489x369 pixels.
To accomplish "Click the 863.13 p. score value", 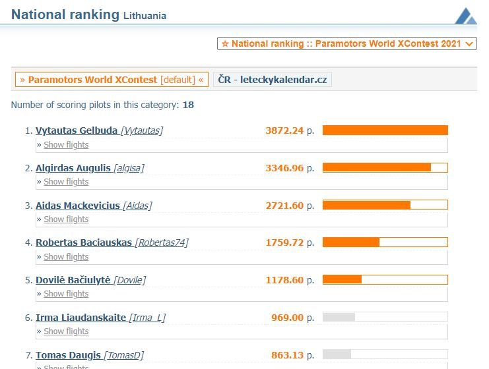I will coord(292,355).
